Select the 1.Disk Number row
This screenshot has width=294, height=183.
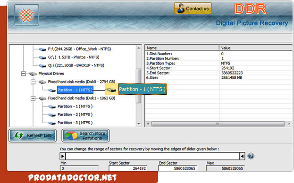218,54
